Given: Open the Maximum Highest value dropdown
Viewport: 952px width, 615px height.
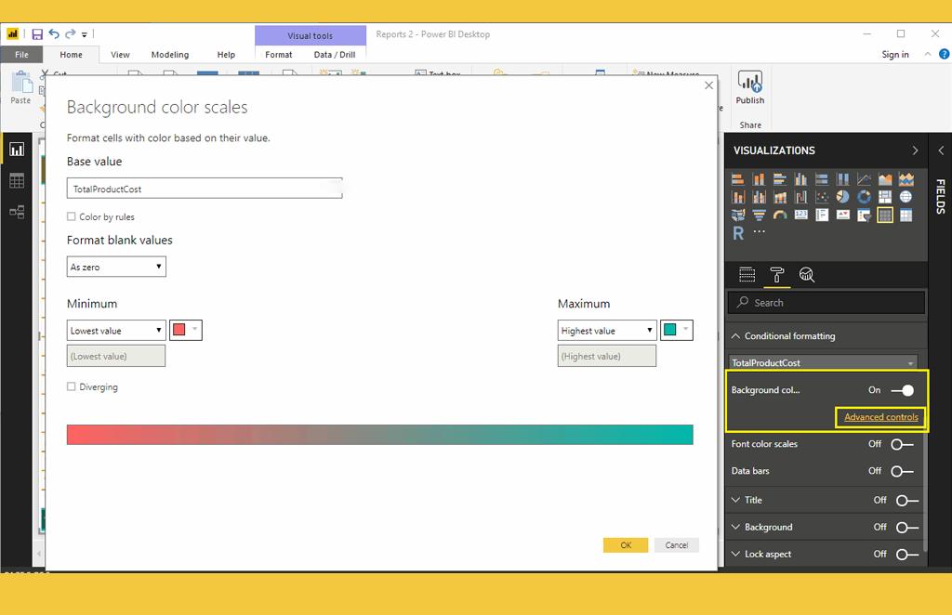Looking at the screenshot, I should point(607,331).
